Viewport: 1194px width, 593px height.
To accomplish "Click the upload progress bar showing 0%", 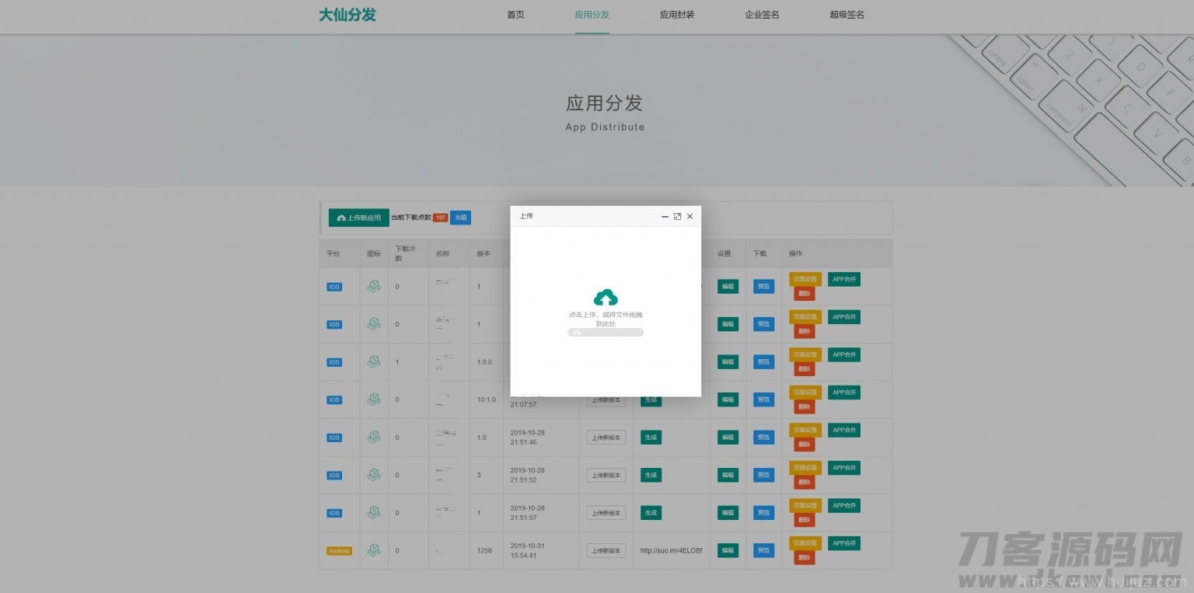I will (x=606, y=332).
